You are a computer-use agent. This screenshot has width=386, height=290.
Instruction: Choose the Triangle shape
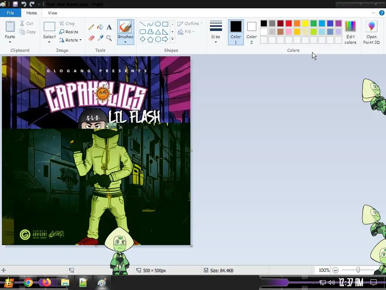(158, 32)
